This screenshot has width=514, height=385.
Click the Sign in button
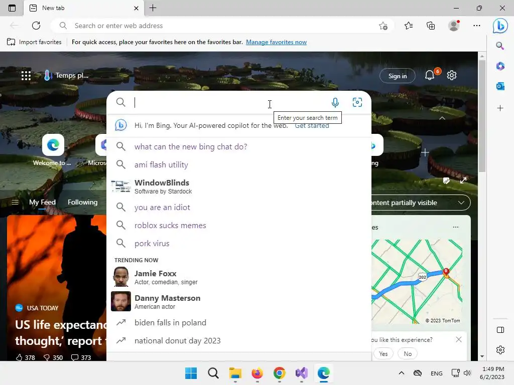click(x=398, y=76)
